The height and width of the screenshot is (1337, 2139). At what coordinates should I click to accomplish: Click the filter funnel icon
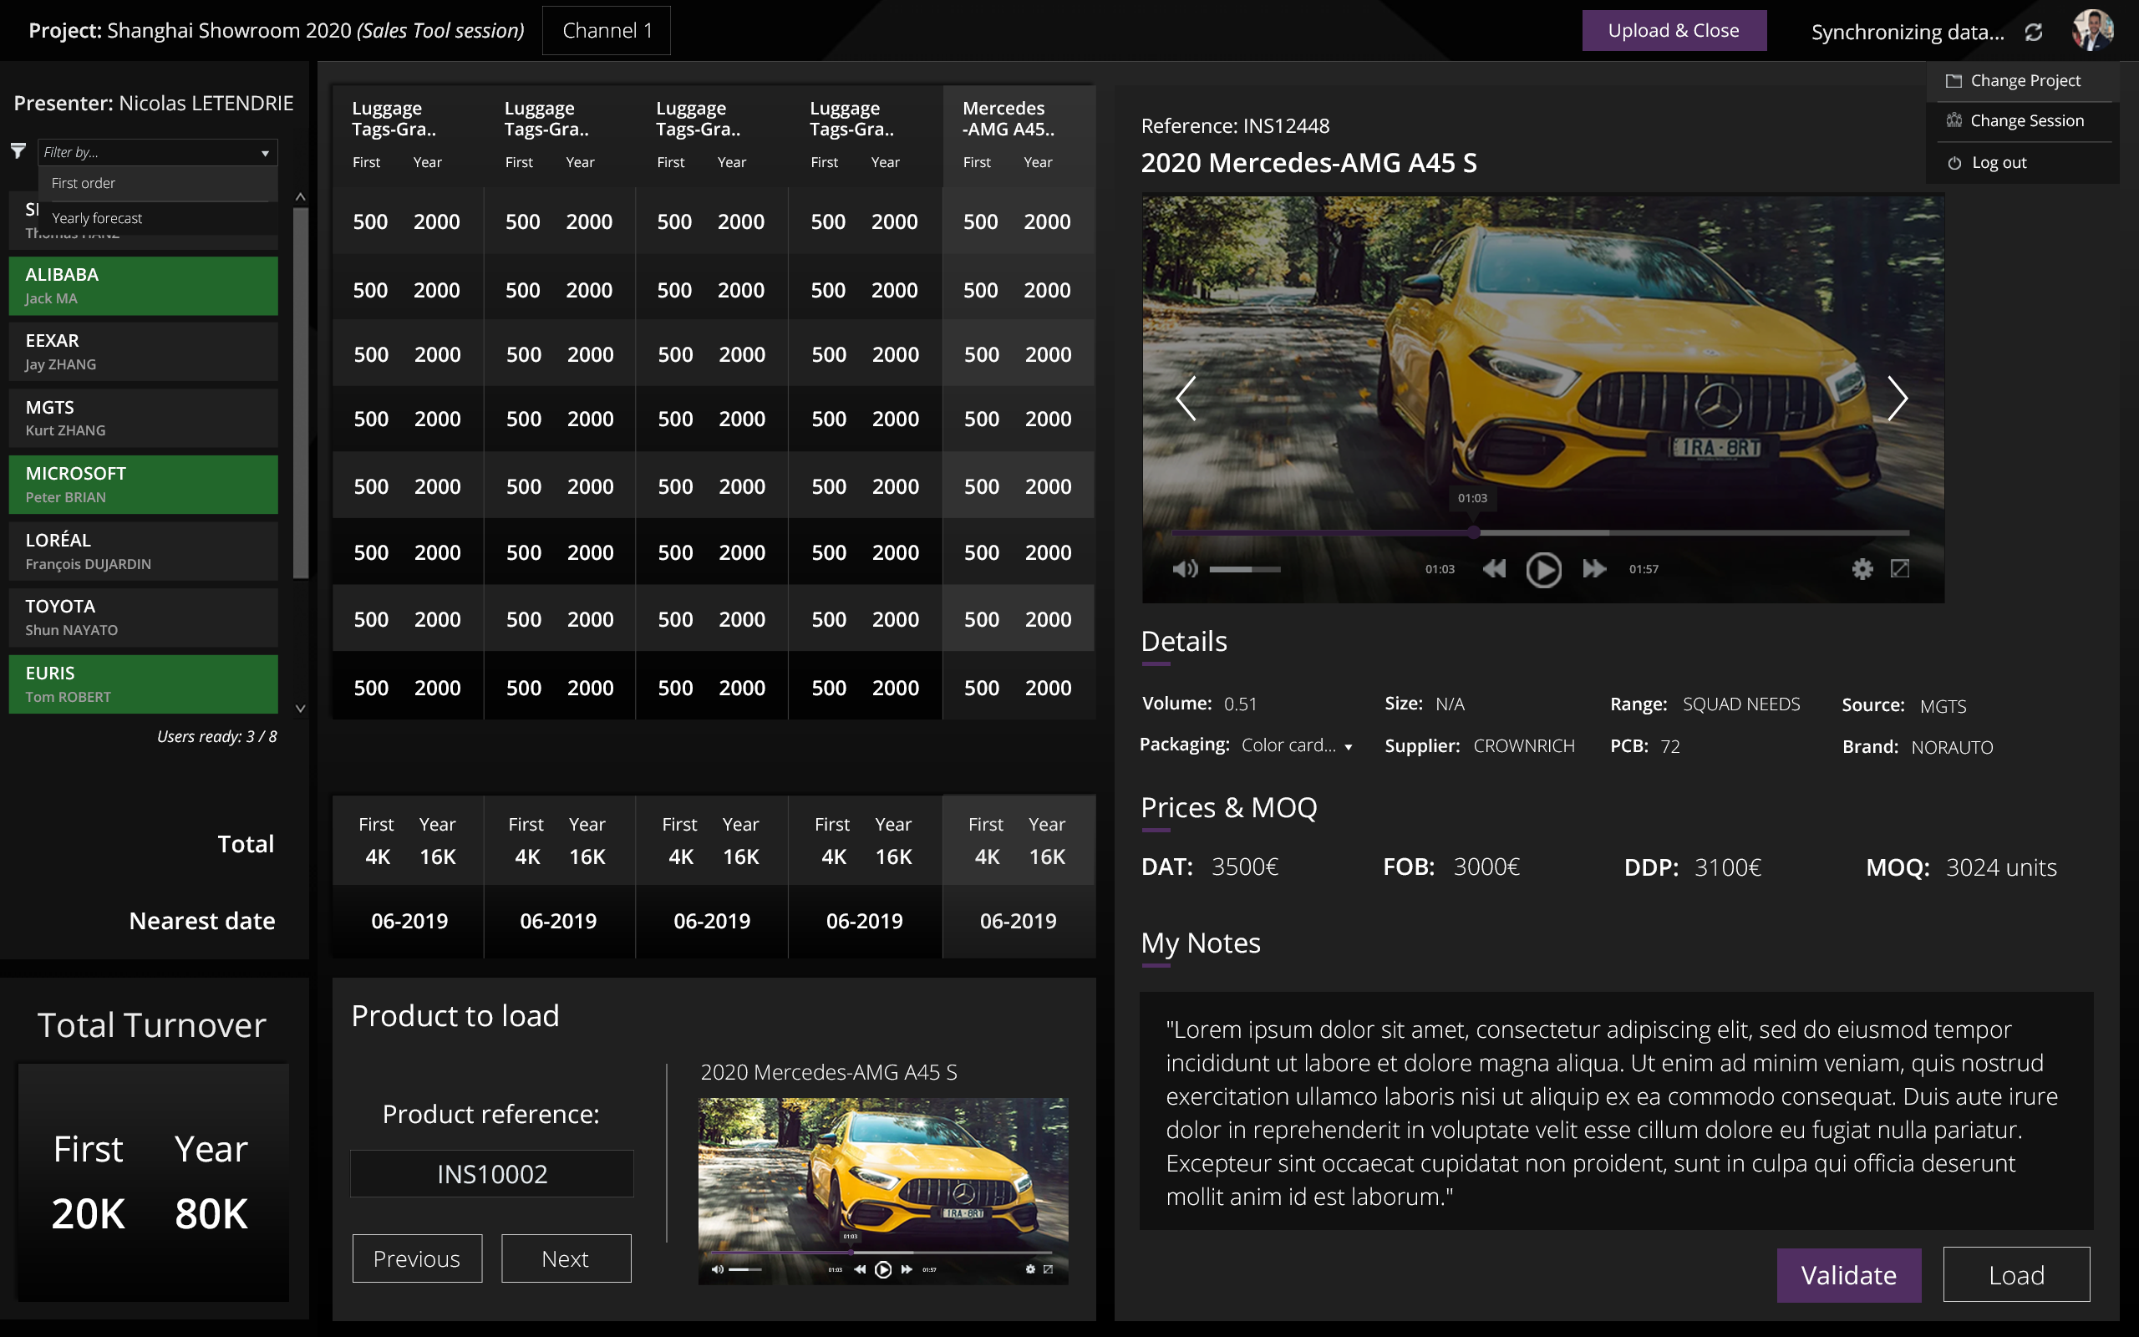tap(18, 151)
